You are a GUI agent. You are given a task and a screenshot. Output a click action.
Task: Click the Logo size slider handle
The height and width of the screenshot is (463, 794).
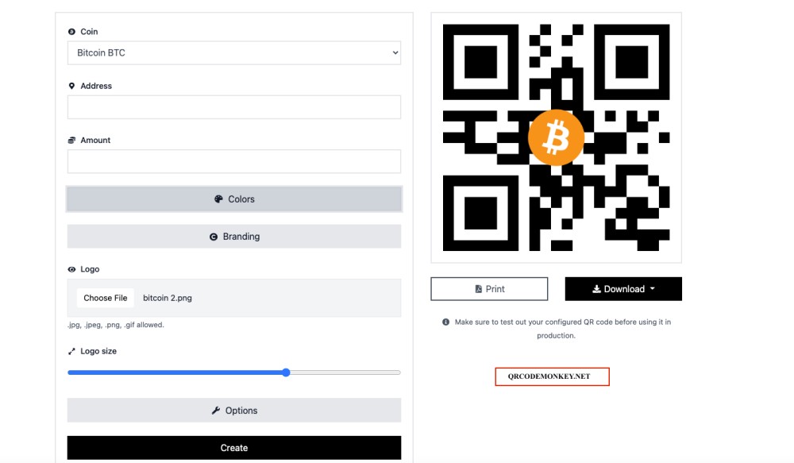pyautogui.click(x=286, y=372)
